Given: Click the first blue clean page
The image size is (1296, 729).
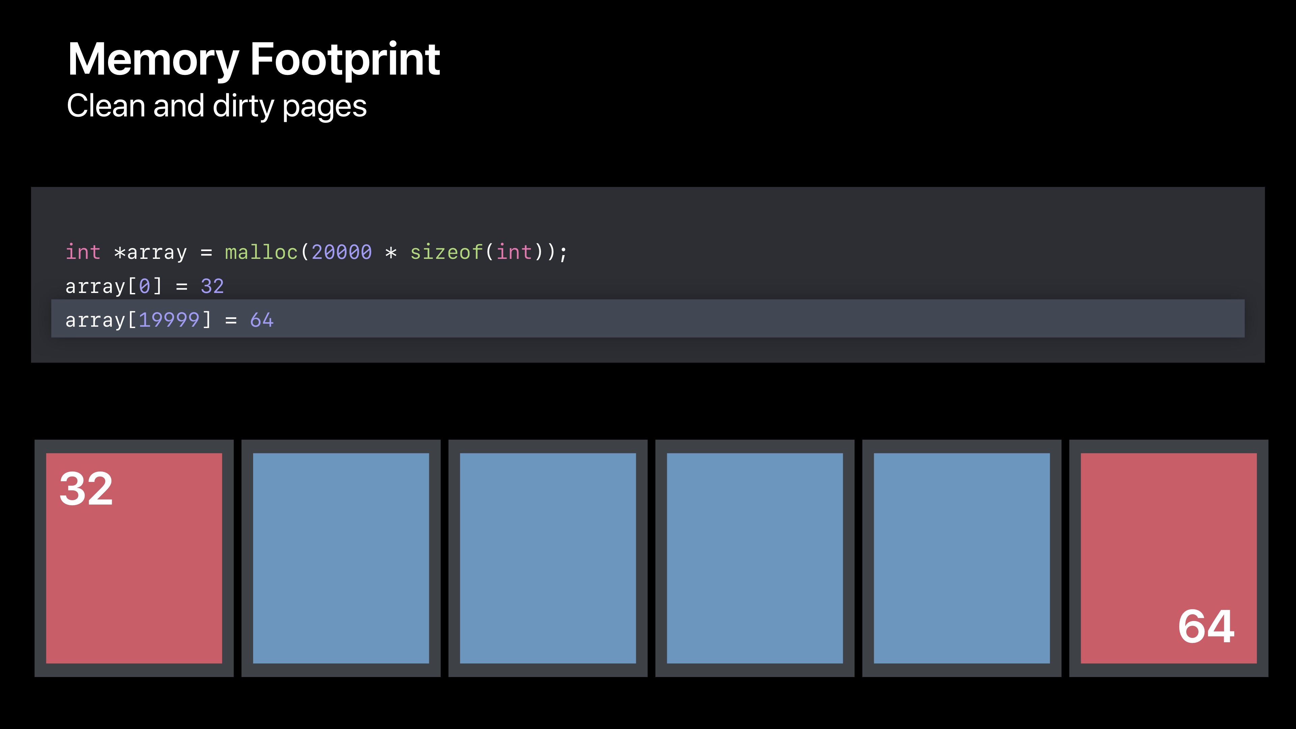Looking at the screenshot, I should (x=341, y=558).
